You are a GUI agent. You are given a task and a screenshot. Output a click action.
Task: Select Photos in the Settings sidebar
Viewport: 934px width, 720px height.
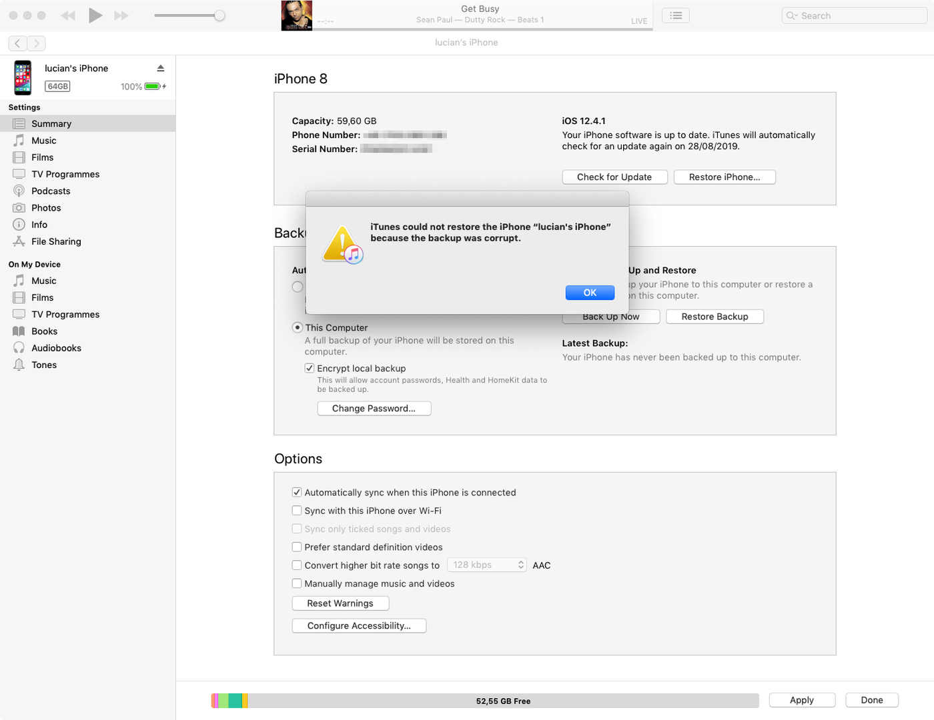pyautogui.click(x=46, y=208)
